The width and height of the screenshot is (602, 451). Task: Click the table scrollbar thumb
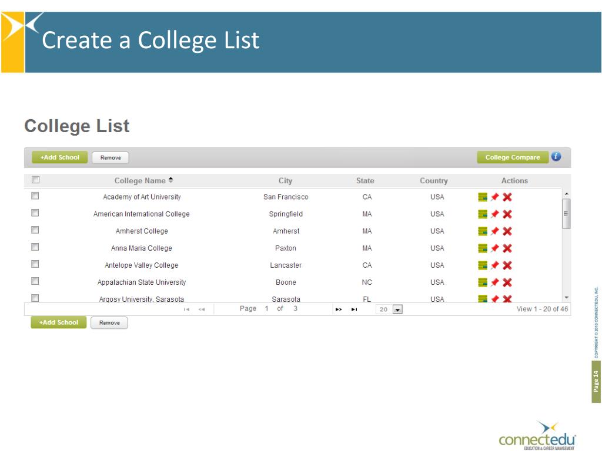pyautogui.click(x=566, y=214)
